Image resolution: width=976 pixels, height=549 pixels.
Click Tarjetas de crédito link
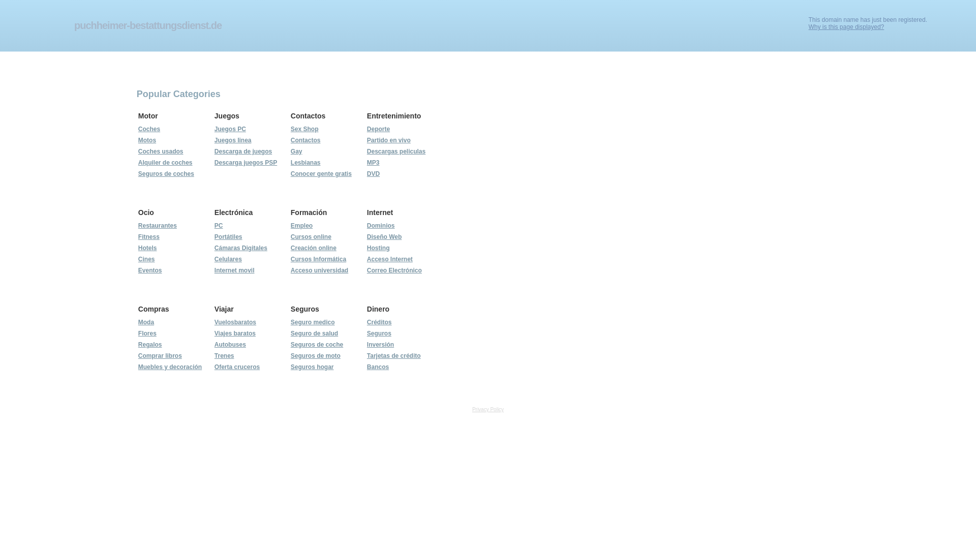[394, 356]
